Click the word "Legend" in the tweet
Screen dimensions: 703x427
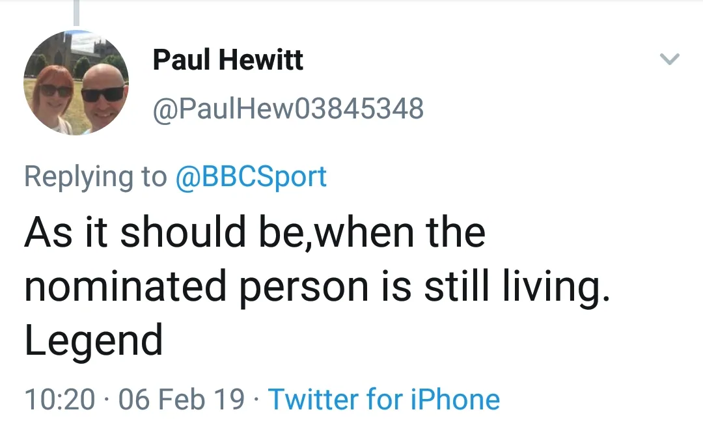coord(94,340)
